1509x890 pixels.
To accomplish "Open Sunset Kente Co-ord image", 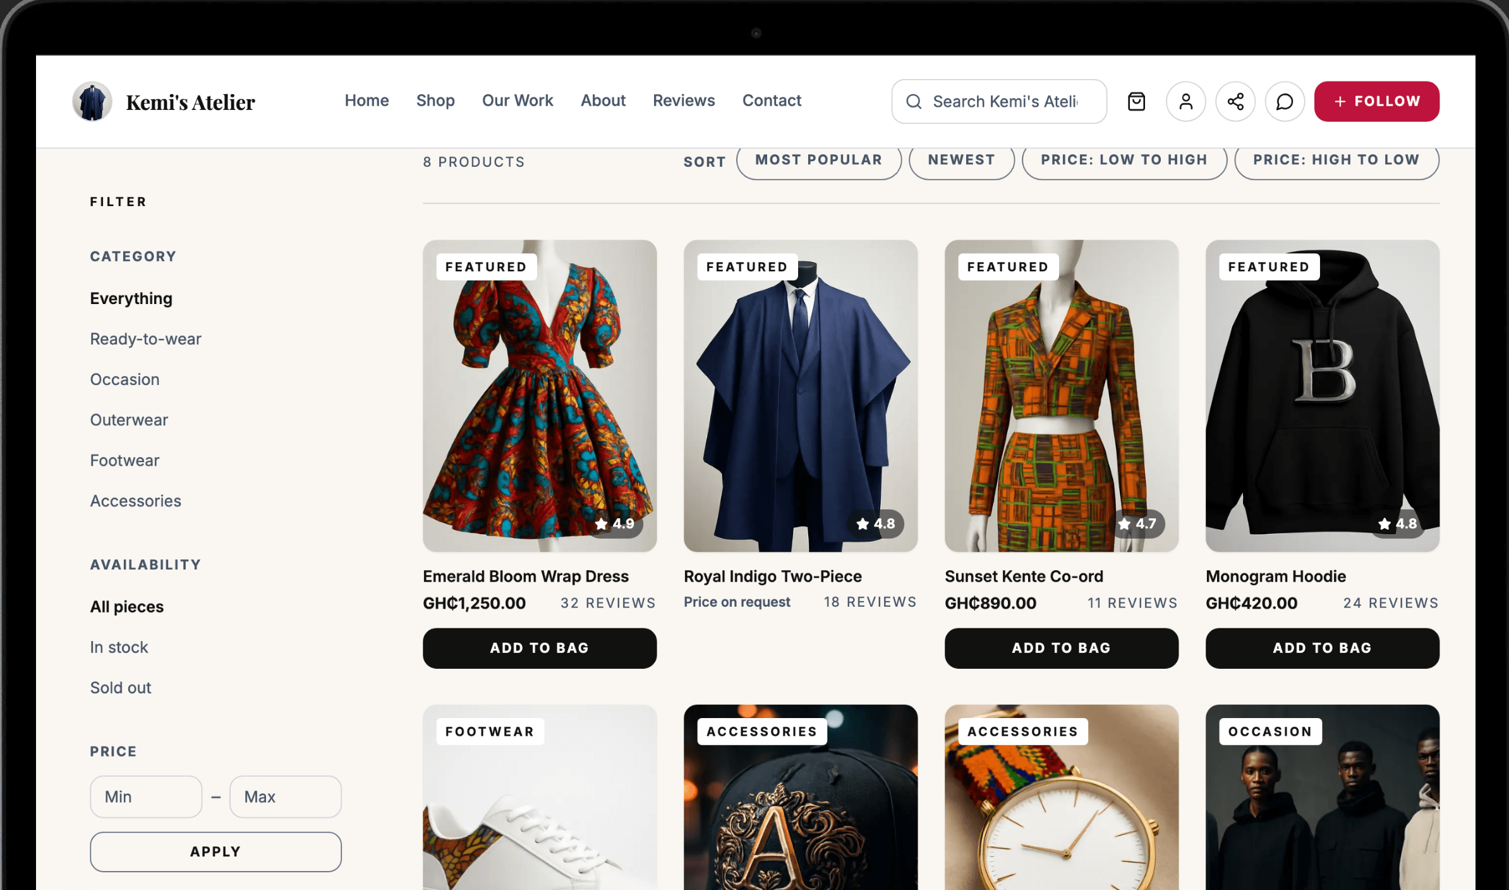I will (1062, 396).
